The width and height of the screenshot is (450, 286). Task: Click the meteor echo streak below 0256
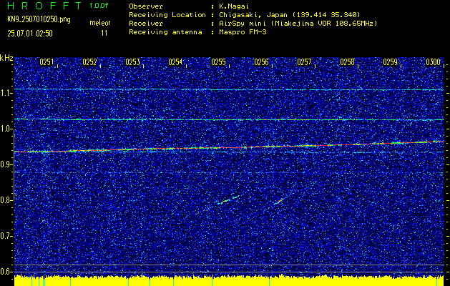pos(280,200)
